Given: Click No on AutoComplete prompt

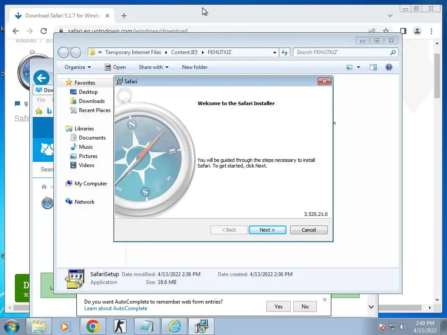Looking at the screenshot, I should (x=305, y=307).
